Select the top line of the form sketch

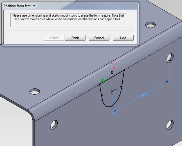tap(112, 77)
